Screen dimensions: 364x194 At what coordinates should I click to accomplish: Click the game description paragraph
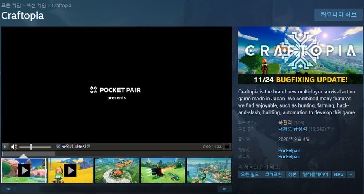pos(297,102)
